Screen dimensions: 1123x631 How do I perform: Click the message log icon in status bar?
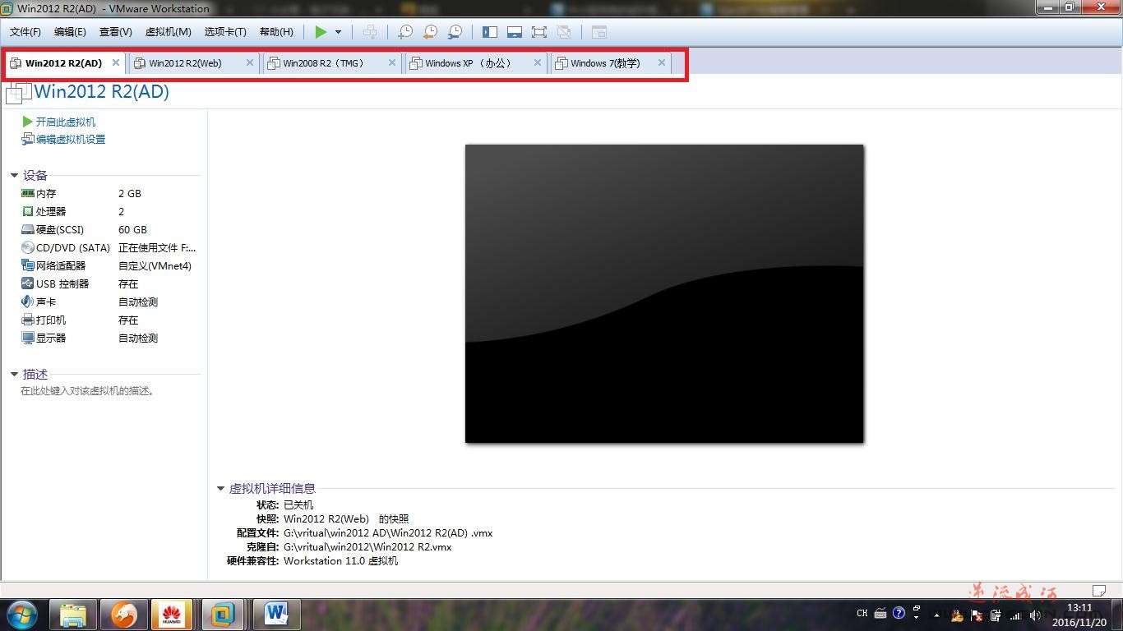[1098, 590]
